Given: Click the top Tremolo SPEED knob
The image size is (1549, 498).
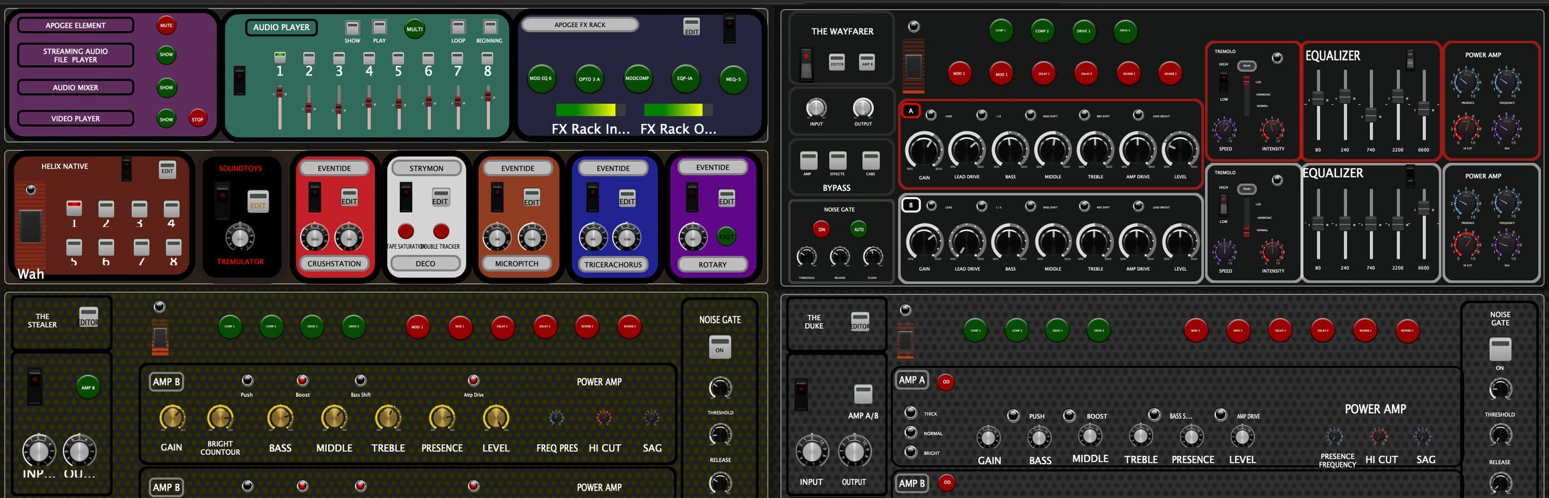Looking at the screenshot, I should tap(1224, 131).
